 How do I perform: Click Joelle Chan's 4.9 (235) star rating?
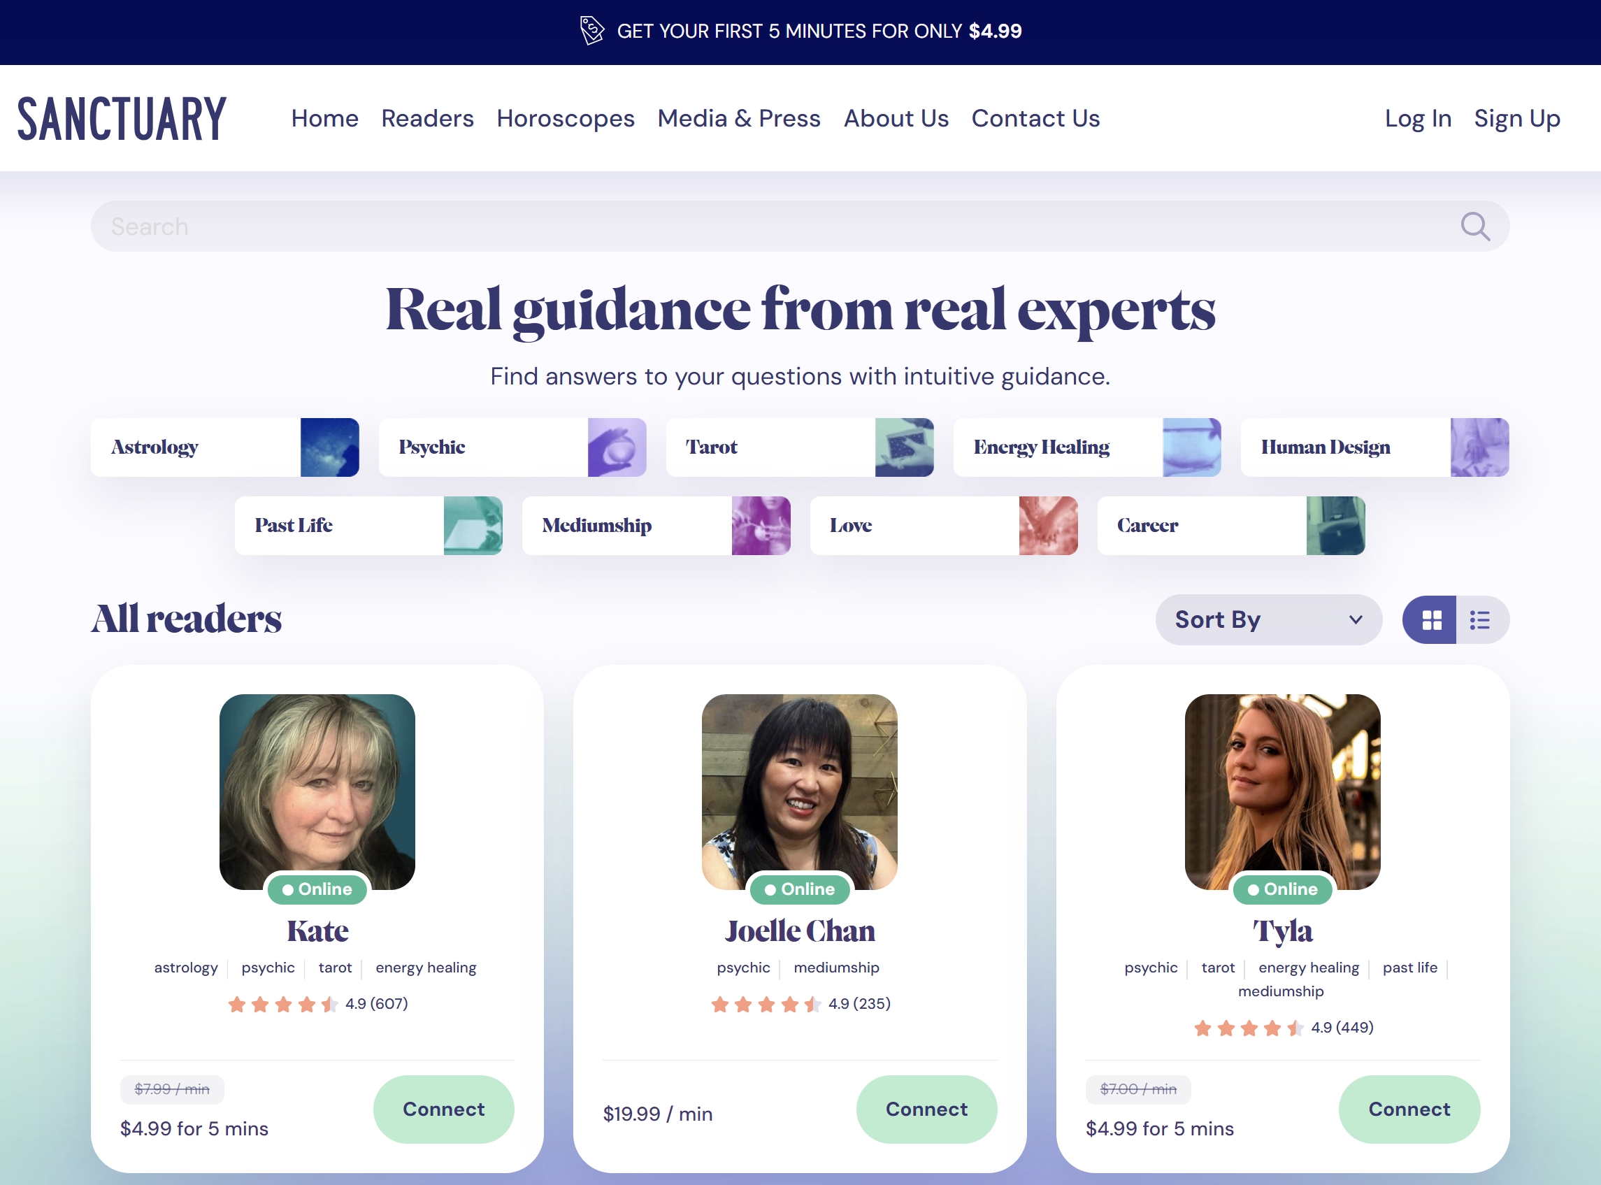800,1004
